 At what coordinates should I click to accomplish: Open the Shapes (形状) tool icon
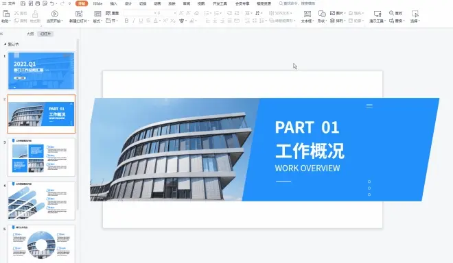(322, 14)
